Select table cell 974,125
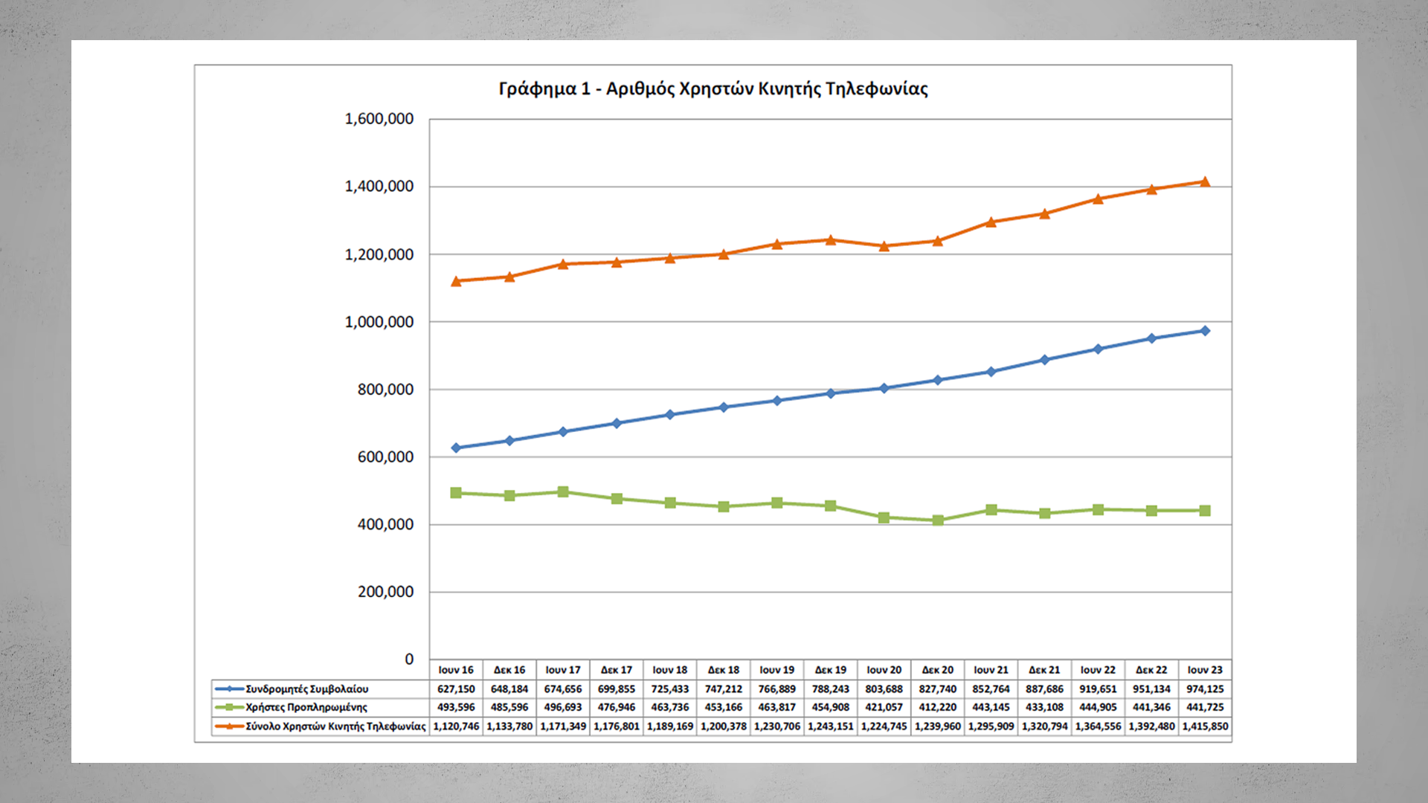This screenshot has width=1428, height=803. [1205, 689]
